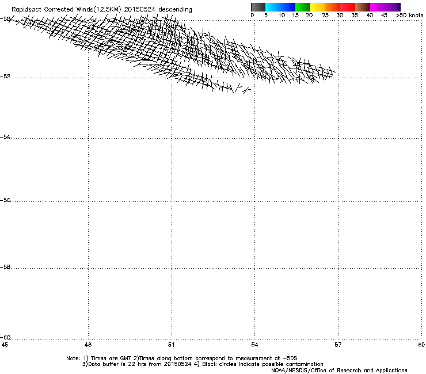The width and height of the screenshot is (426, 374).
Task: Click the gray 0-5 knots color segment
Action: click(x=258, y=7)
